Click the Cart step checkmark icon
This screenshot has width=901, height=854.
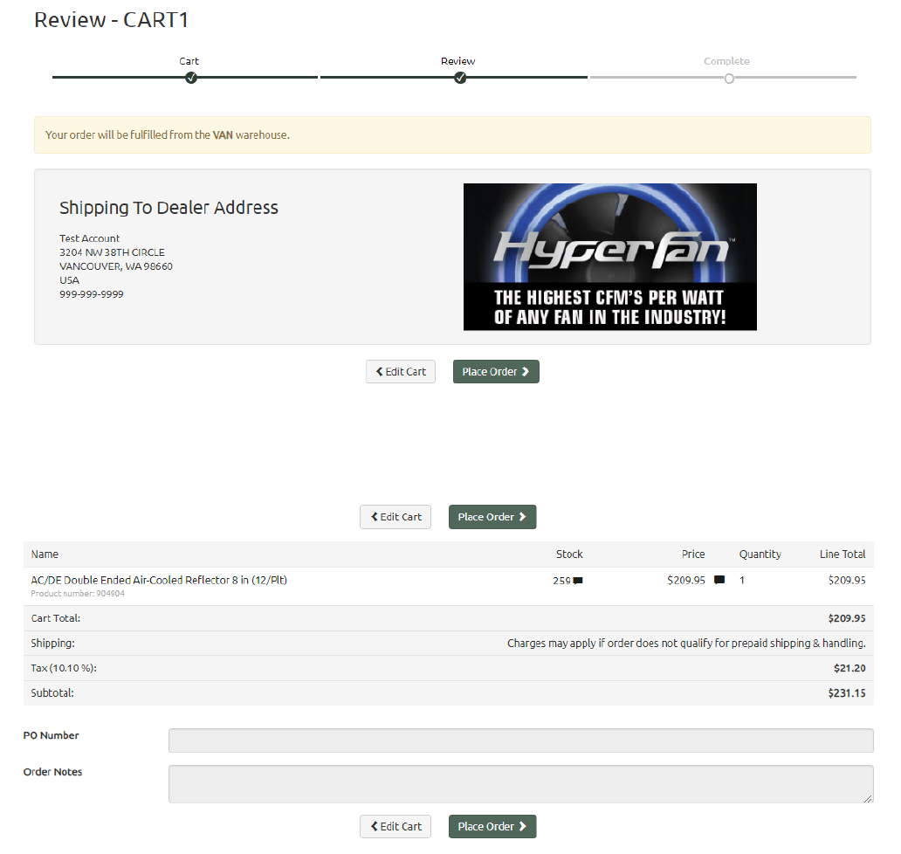[191, 78]
